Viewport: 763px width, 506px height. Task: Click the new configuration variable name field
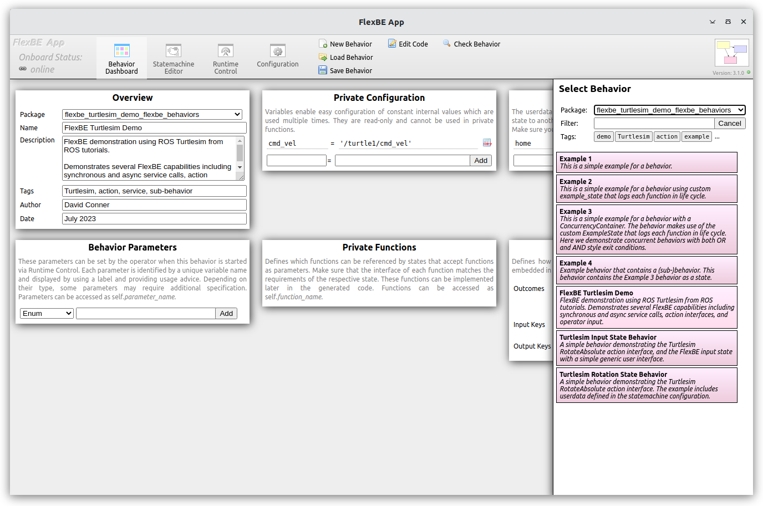(x=297, y=161)
